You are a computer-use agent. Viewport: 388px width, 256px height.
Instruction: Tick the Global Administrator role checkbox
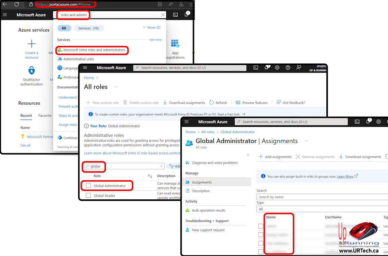tap(88, 186)
